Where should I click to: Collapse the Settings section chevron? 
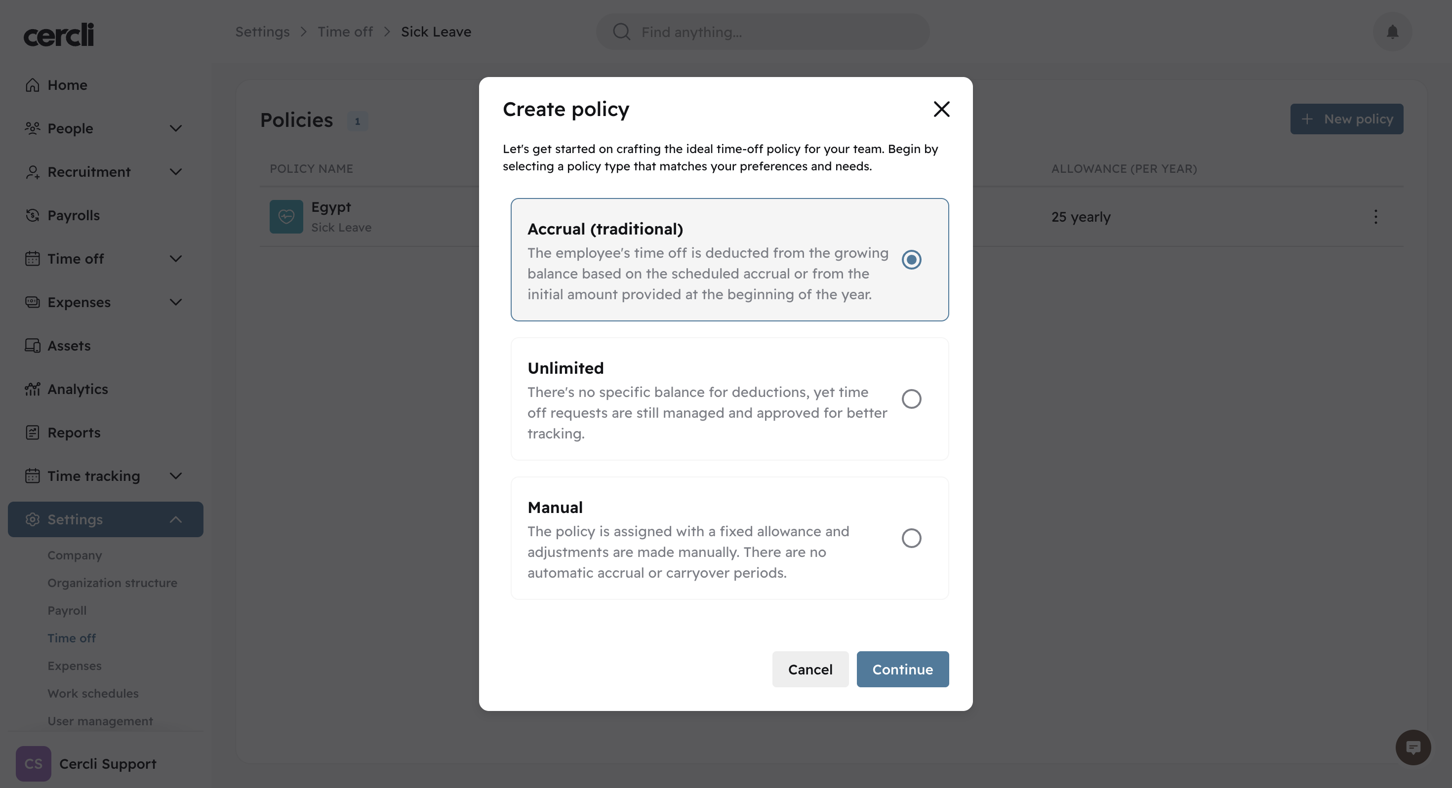pyautogui.click(x=176, y=520)
